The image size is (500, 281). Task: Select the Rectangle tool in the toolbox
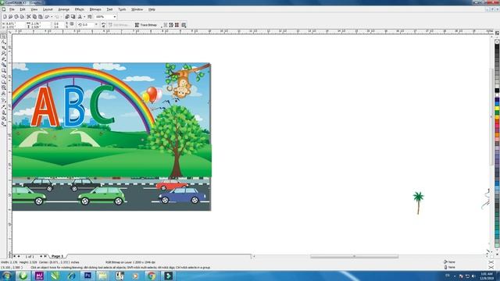[3, 71]
